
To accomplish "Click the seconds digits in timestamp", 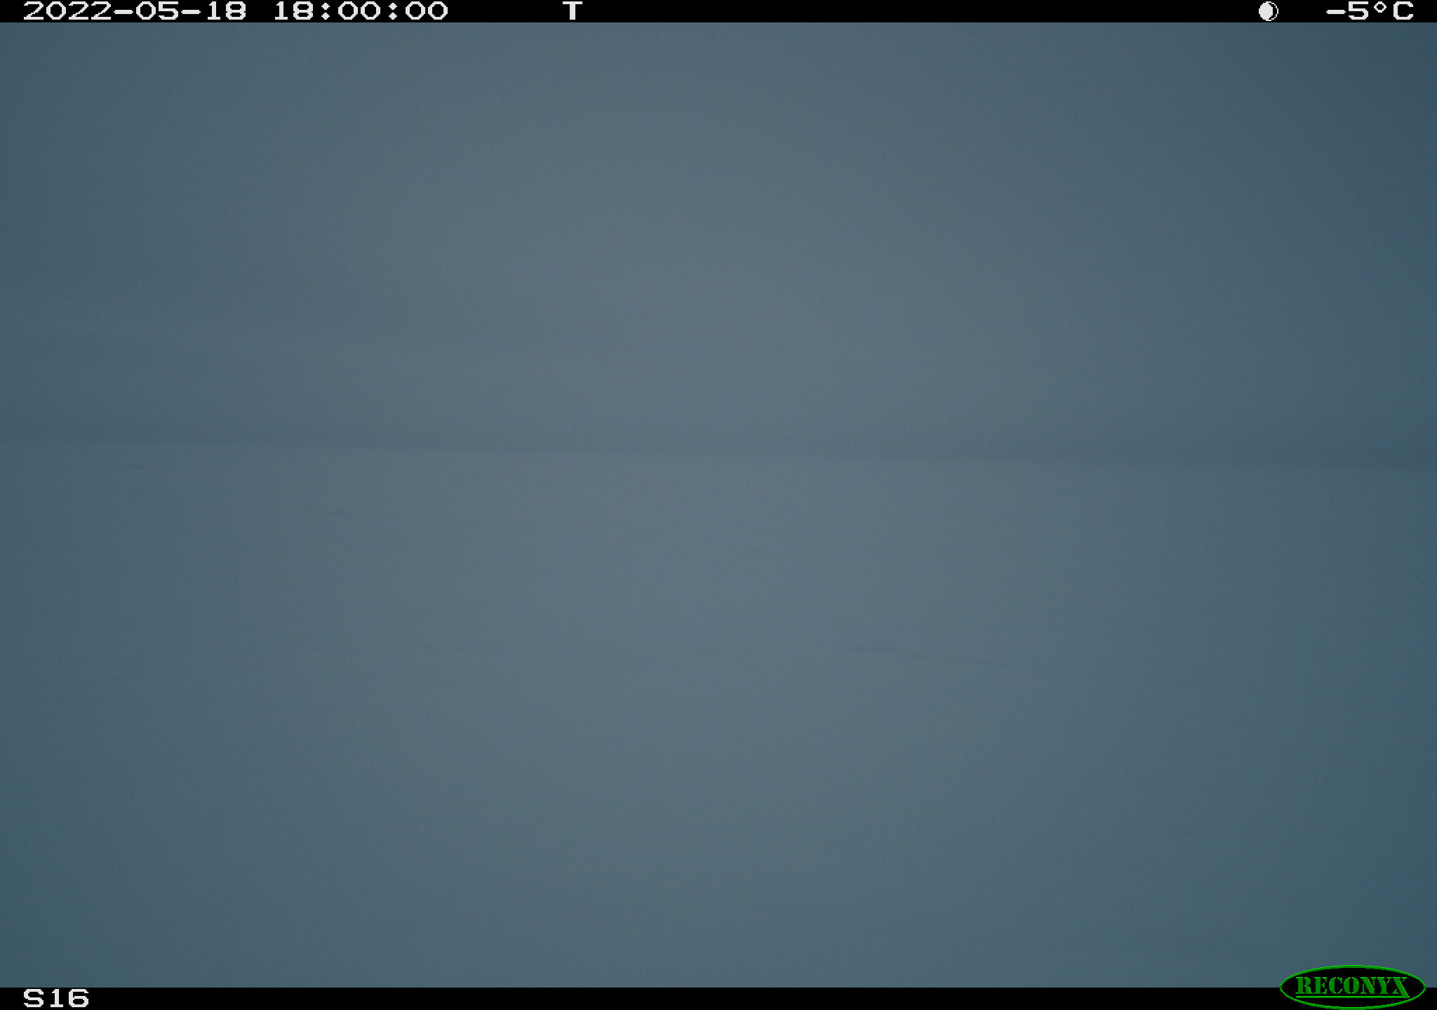I will click(x=427, y=11).
